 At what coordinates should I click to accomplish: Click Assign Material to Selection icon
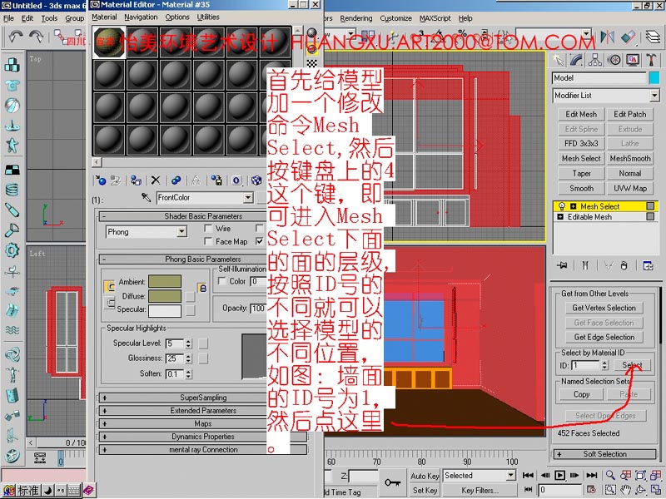pyautogui.click(x=136, y=180)
